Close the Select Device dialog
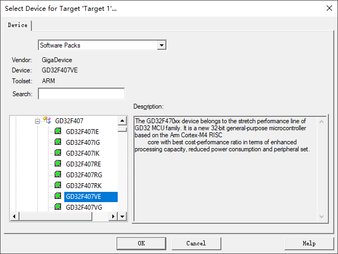The image size is (338, 254). coord(329,8)
